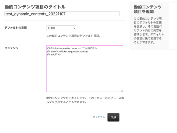Viewport: 177px width, 133px height.
Task: Click the sidebar heading 動的コンテンツ項目を追加
Action: click(x=148, y=9)
